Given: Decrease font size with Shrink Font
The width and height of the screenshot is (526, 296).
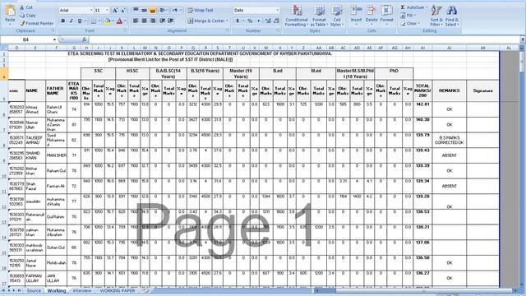Looking at the screenshot, I should coord(122,11).
